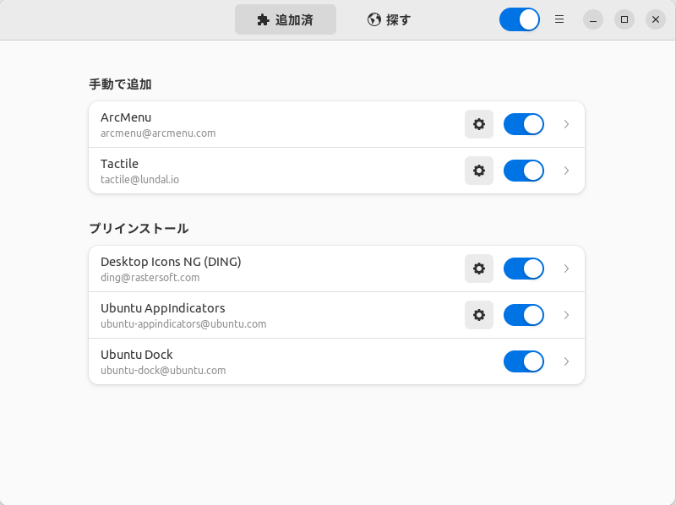Click the Desktop Icons NG (DING) title

(171, 262)
